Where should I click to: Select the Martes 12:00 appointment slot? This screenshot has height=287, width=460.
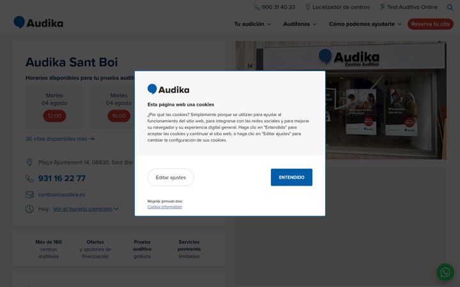click(54, 115)
